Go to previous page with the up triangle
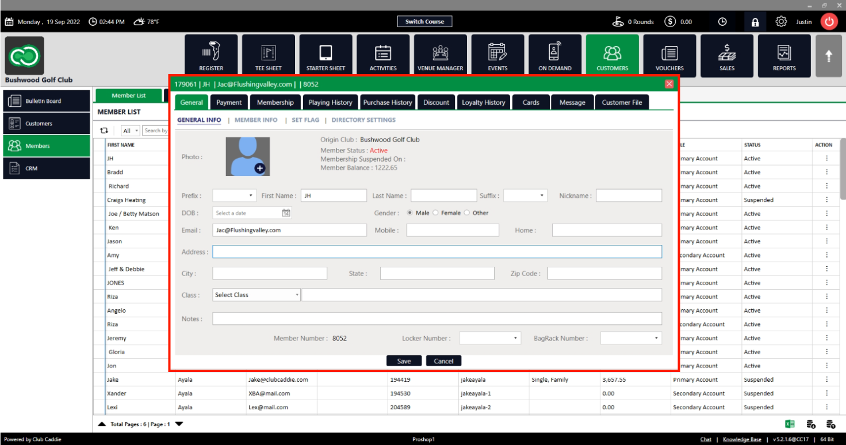Image resolution: width=846 pixels, height=445 pixels. pos(102,424)
